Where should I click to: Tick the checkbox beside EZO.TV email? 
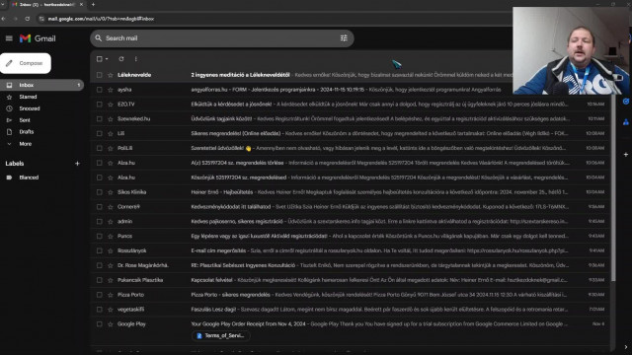point(99,105)
